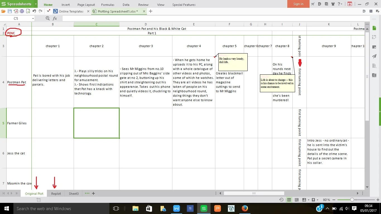Export to PDF icon in quick toolbar
The width and height of the screenshot is (381, 214).
pyautogui.click(x=16, y=11)
